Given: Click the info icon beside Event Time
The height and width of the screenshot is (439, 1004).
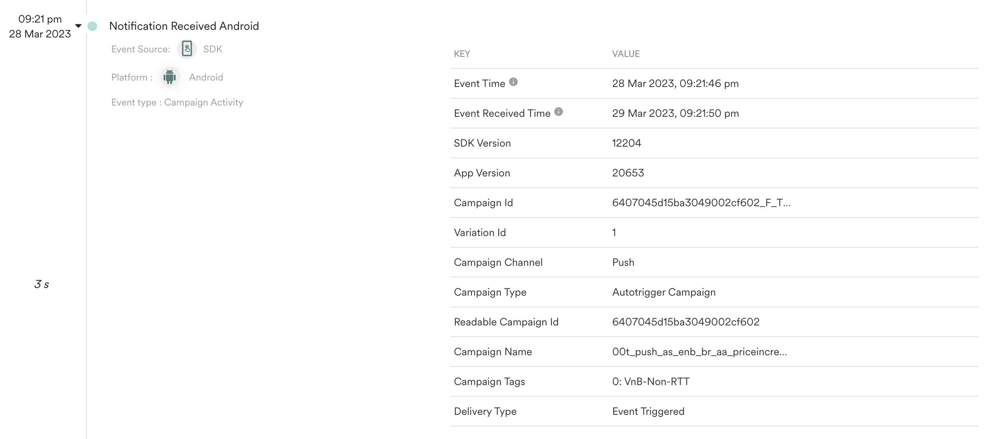Looking at the screenshot, I should point(513,82).
